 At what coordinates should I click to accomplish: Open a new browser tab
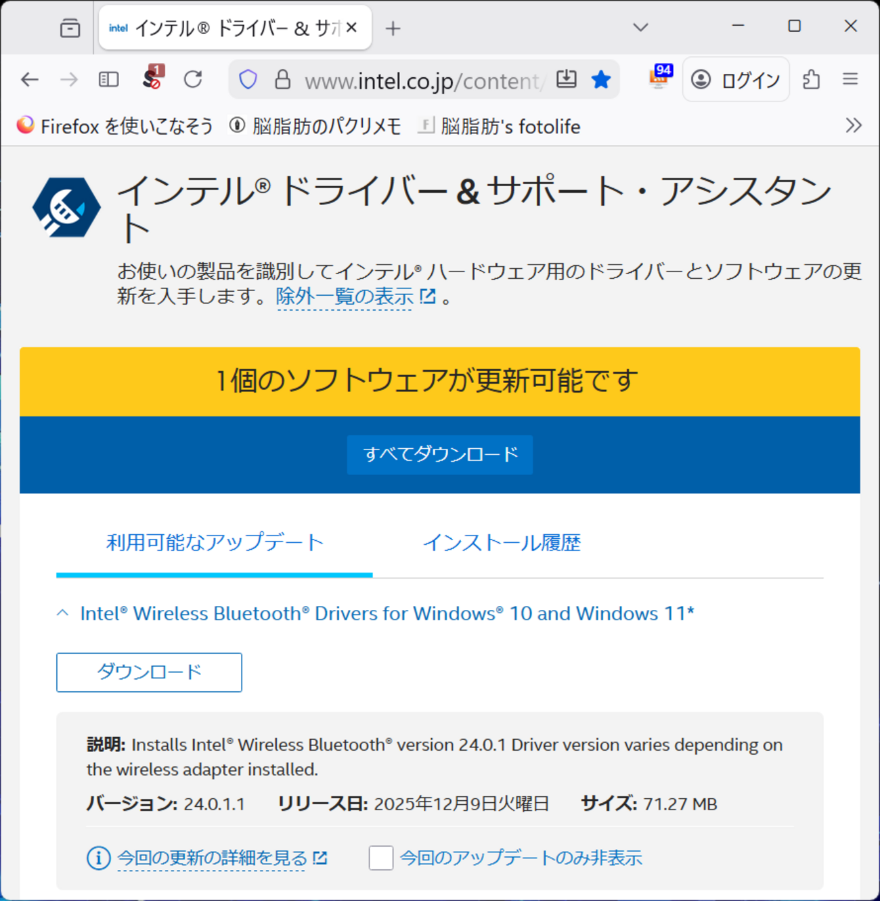pyautogui.click(x=393, y=28)
